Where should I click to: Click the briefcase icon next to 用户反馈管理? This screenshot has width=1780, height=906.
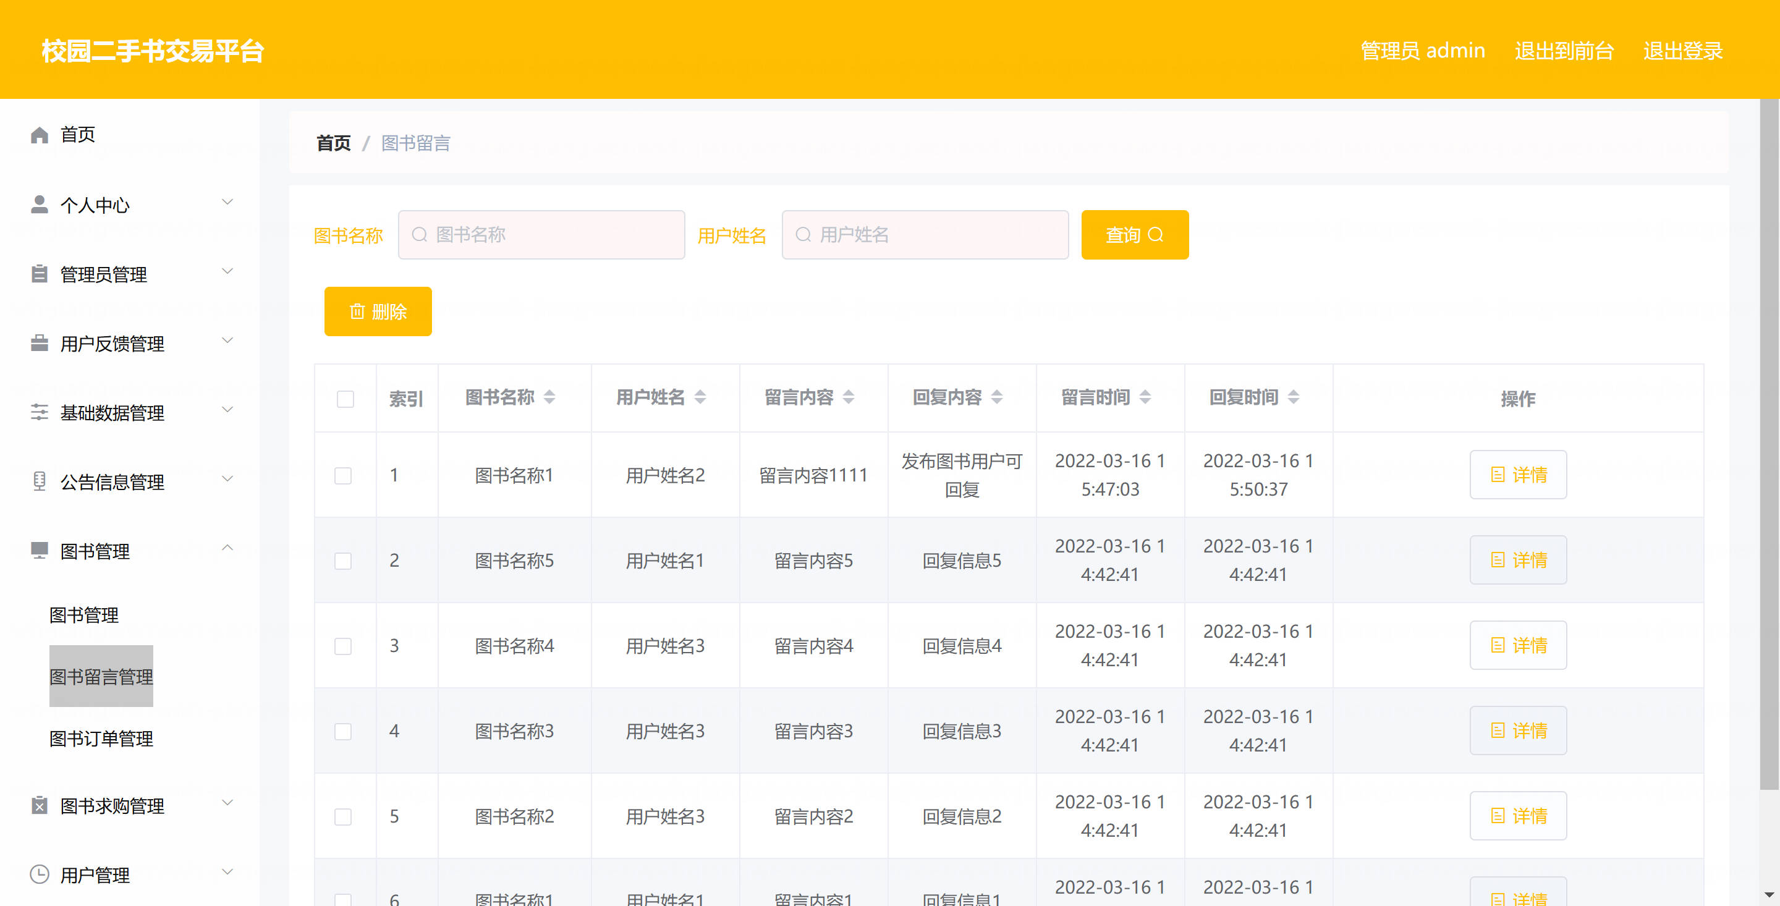(x=40, y=343)
